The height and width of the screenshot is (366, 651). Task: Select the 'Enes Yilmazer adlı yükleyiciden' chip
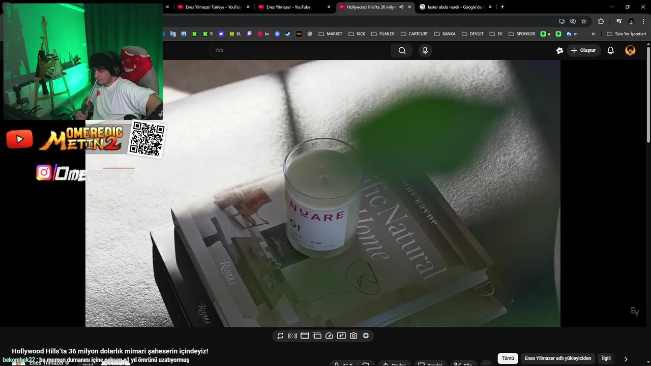(x=558, y=358)
